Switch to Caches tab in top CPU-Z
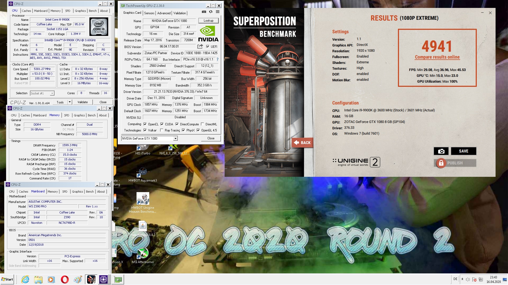The image size is (508, 285). click(x=26, y=11)
